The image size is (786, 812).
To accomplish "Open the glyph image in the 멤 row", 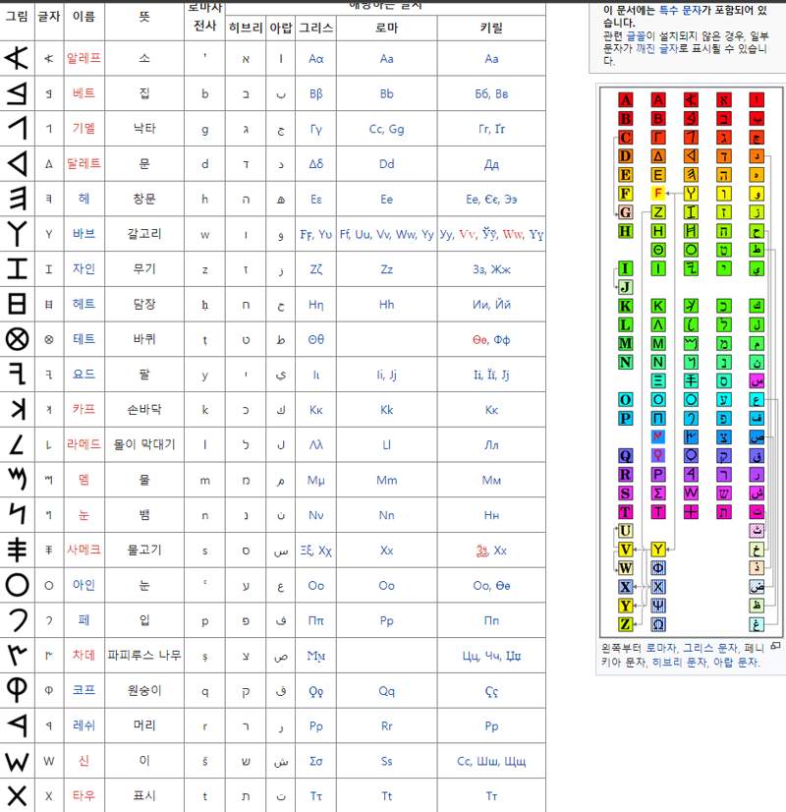I will coord(17,480).
